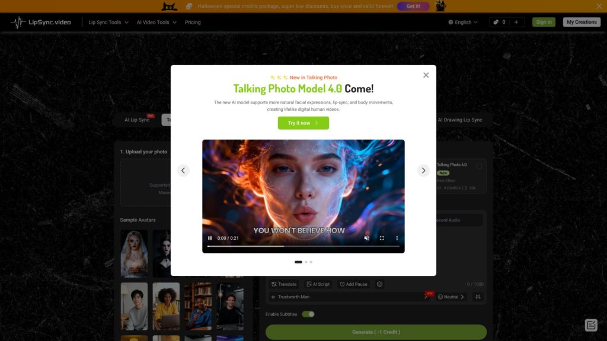Viewport: 607px width, 341px height.
Task: Enter fullscreen on the promo video
Action: [x=382, y=238]
